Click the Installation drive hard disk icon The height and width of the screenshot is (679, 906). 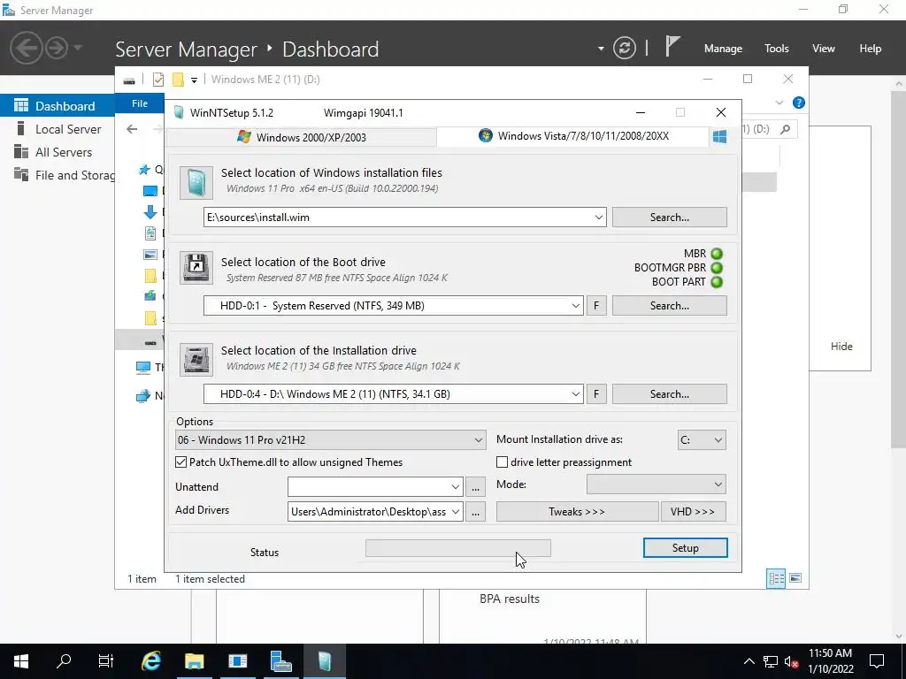coord(196,359)
